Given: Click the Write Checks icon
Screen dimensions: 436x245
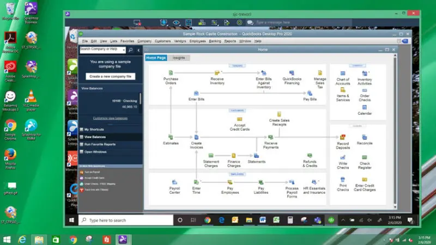Looking at the screenshot, I should 343,157.
